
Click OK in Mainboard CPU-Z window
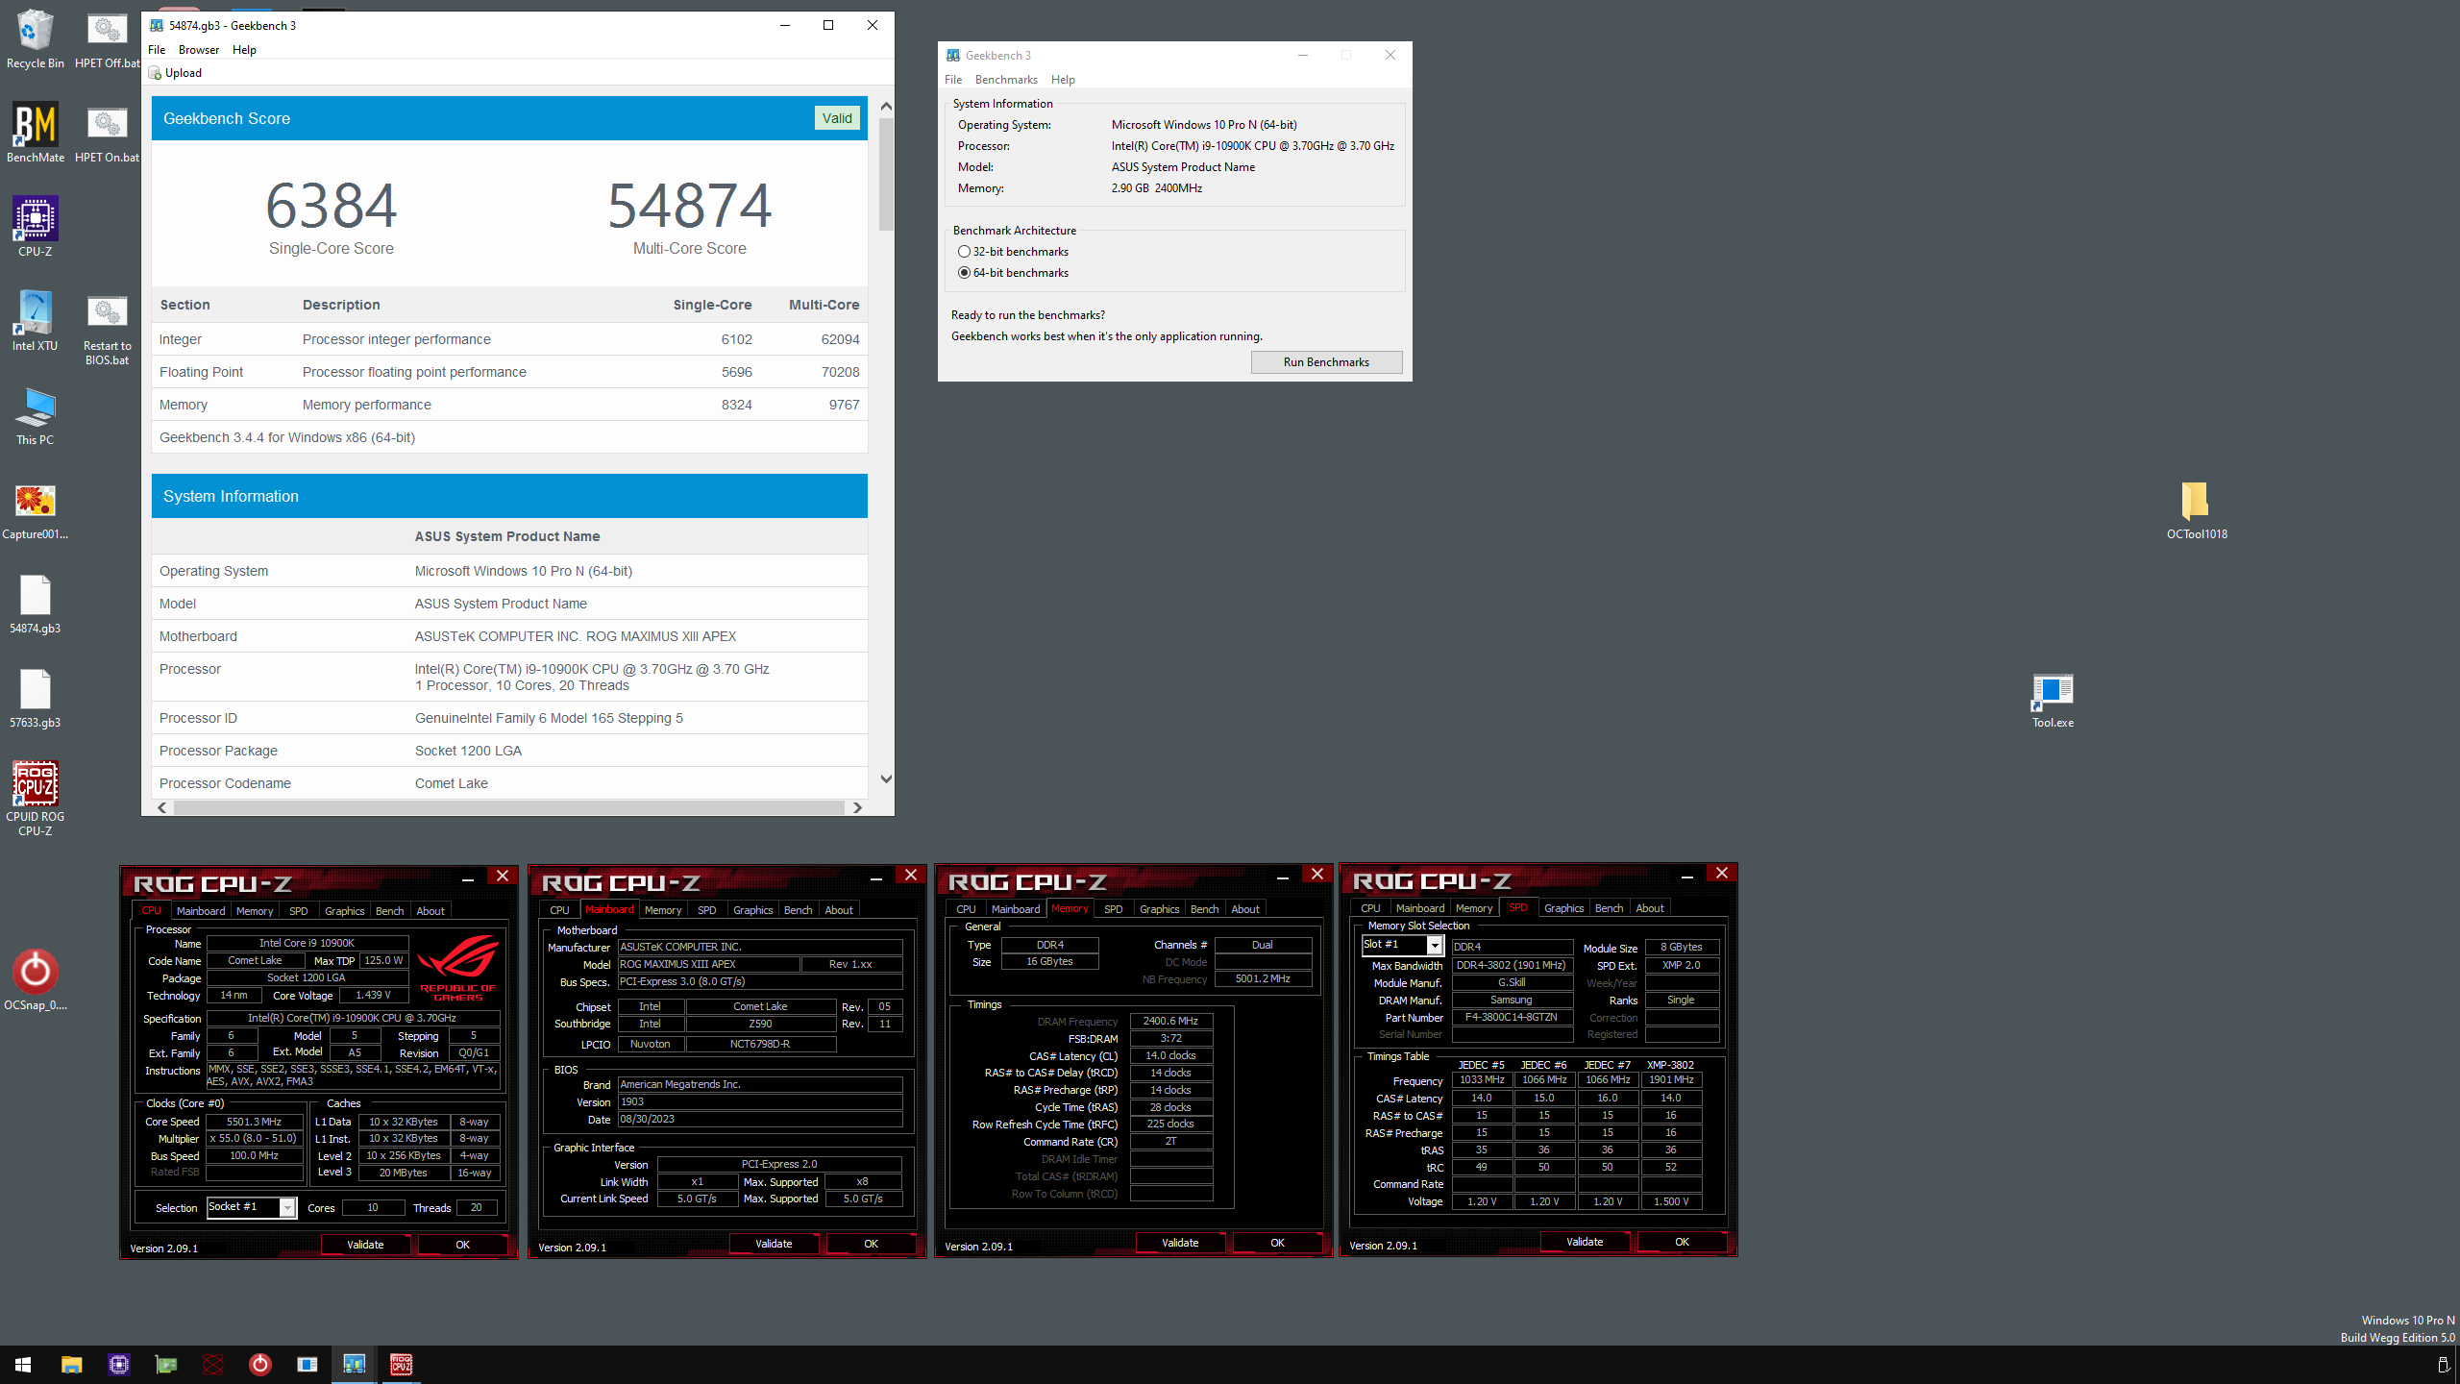coord(871,1244)
